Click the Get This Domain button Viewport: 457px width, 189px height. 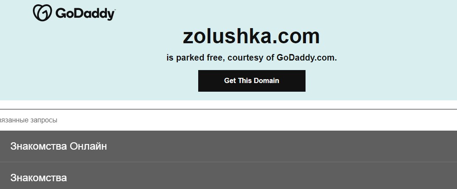point(252,81)
